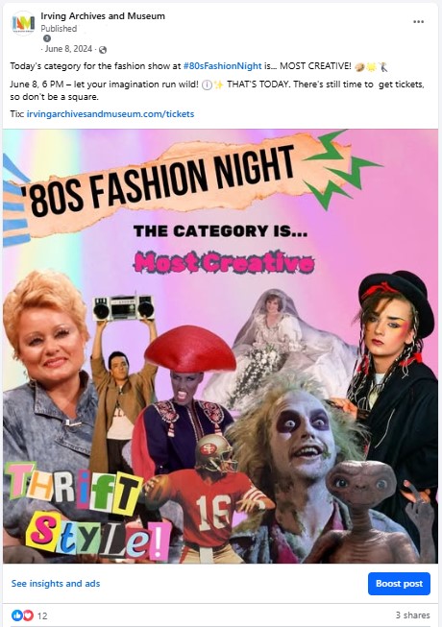Click the red heart reaction icon
This screenshot has width=442, height=627.
click(x=28, y=615)
